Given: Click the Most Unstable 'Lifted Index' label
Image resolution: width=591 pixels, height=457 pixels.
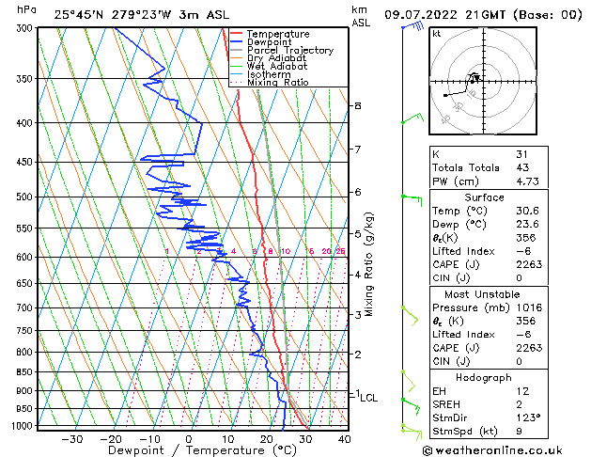Looking at the screenshot, I should 463,335.
